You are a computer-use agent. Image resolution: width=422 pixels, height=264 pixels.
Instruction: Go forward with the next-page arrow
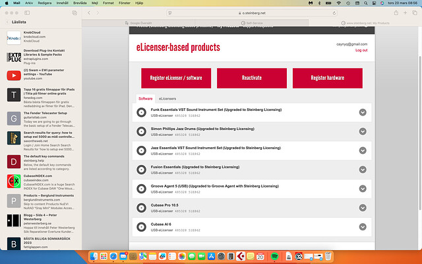tap(98, 13)
